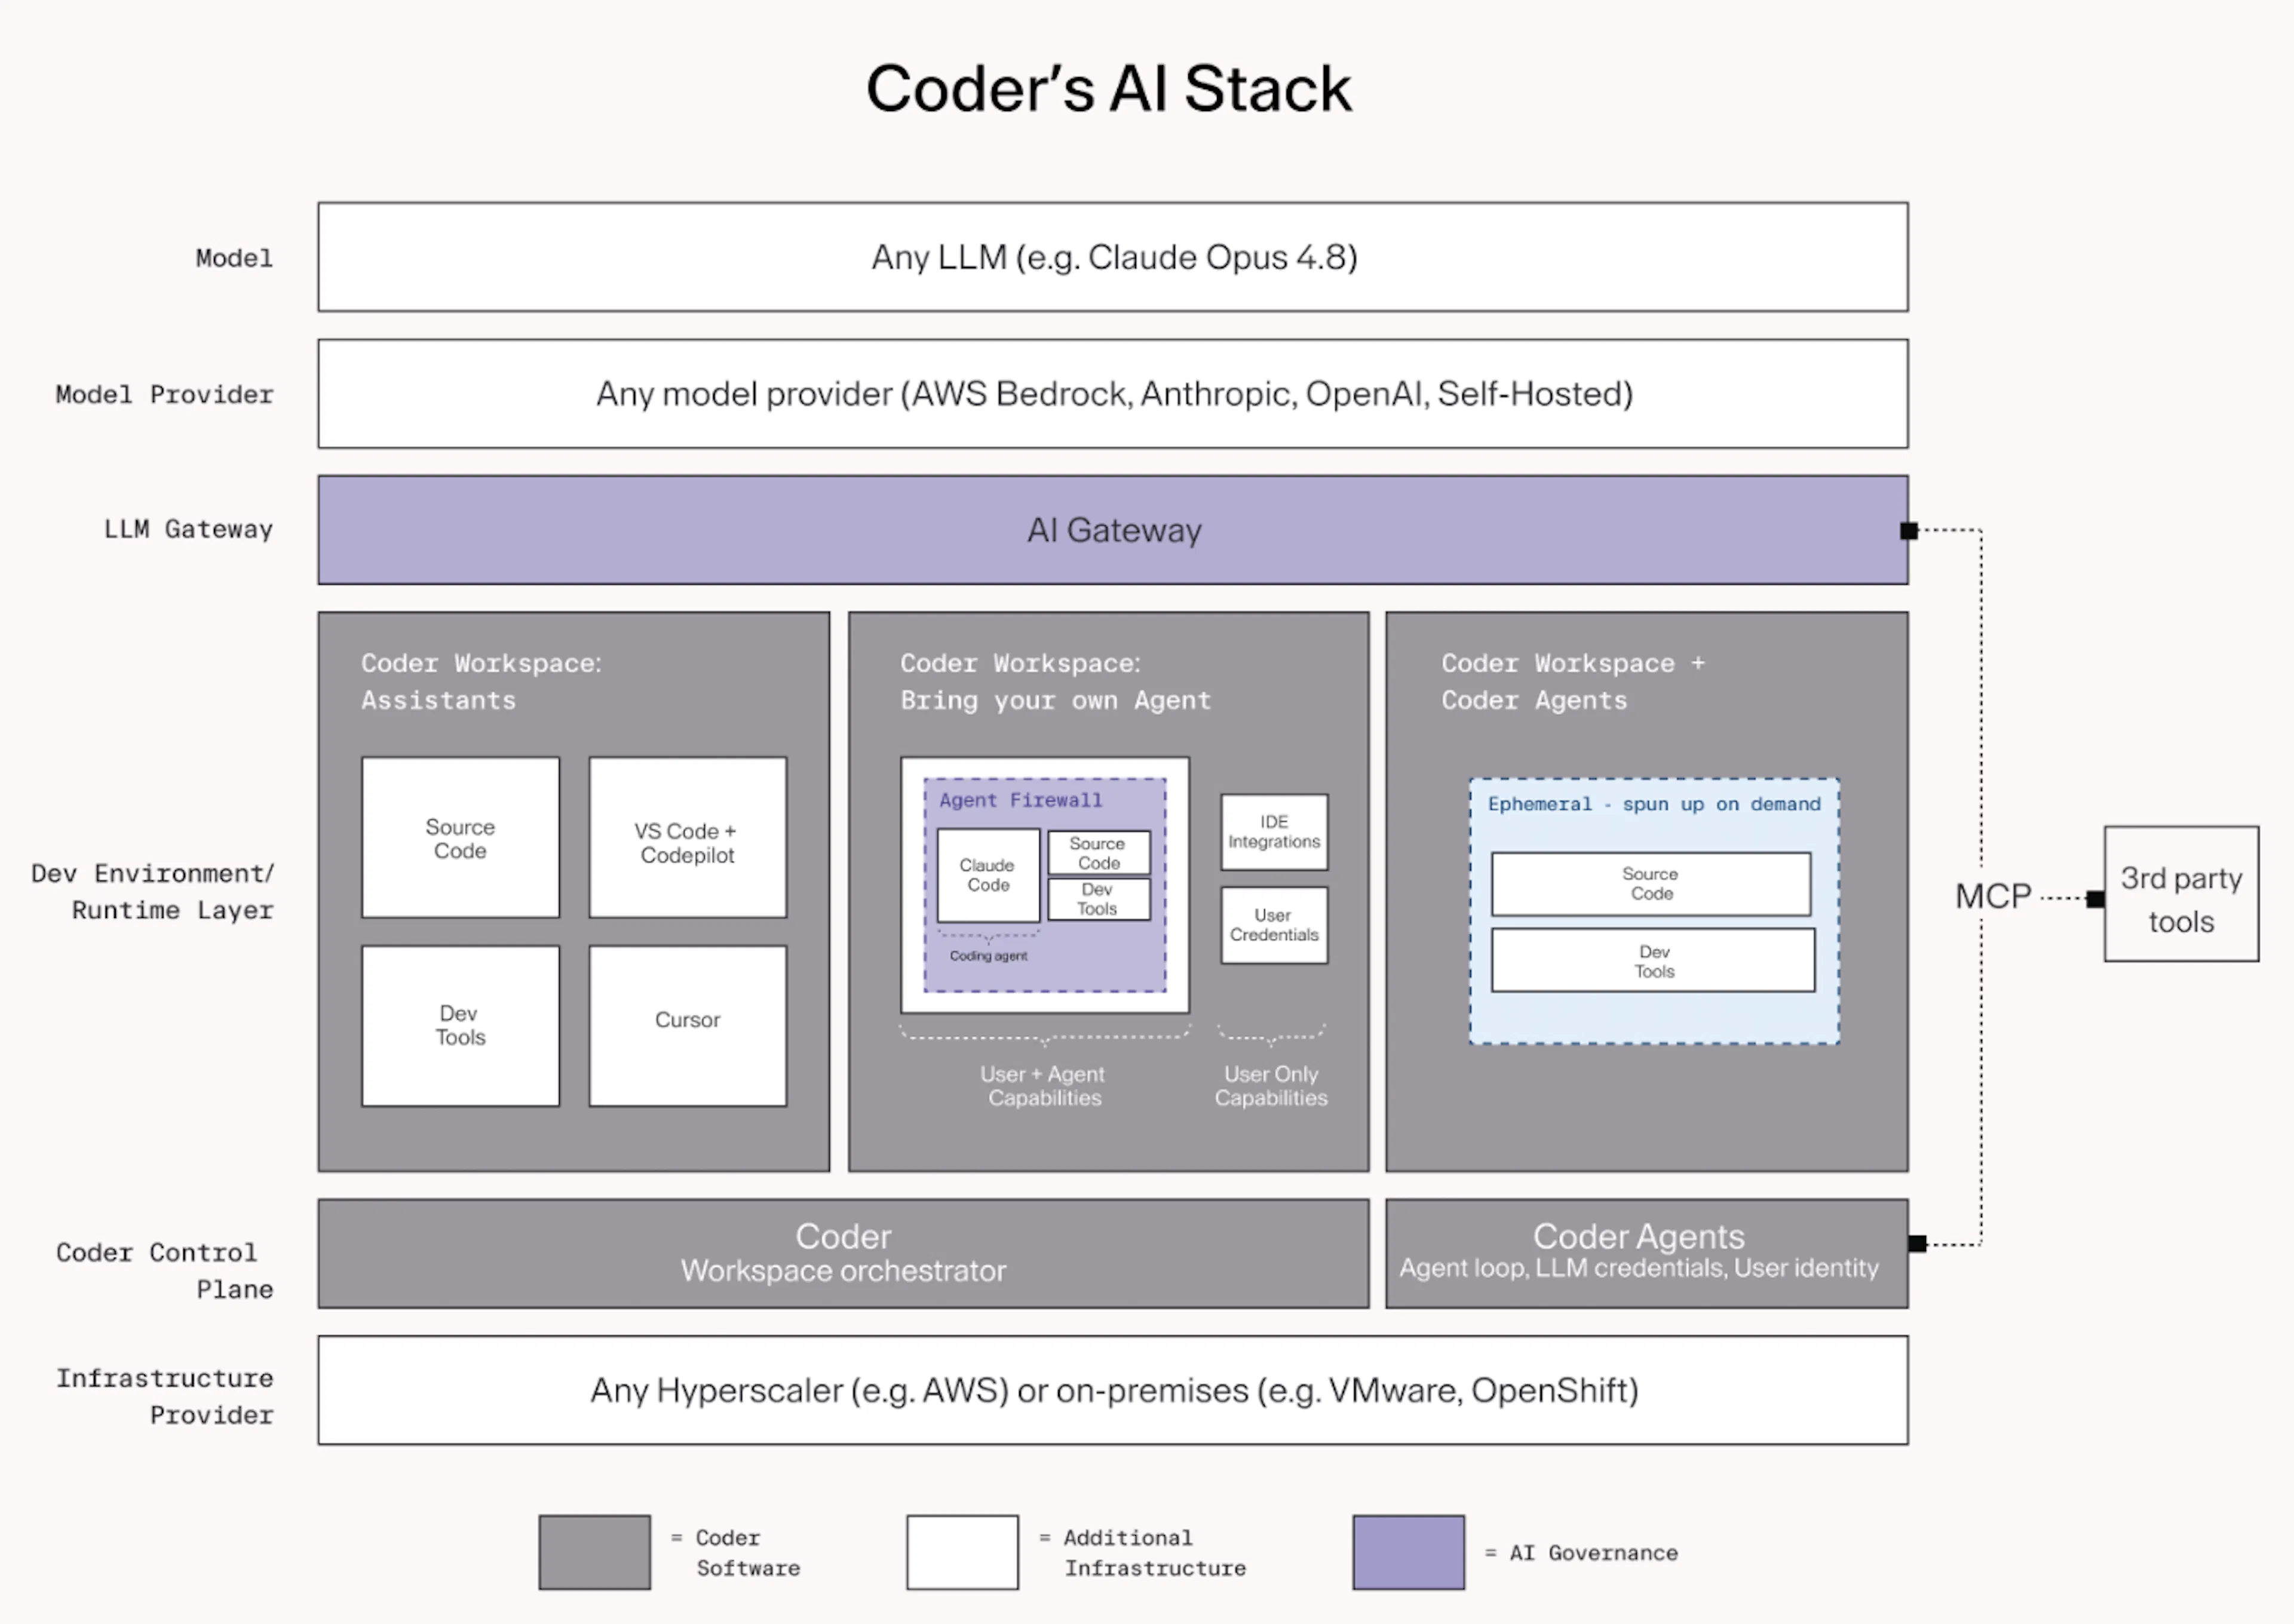This screenshot has height=1624, width=2294.
Task: Click the "= AI Governance" legend text
Action: coord(1581,1553)
